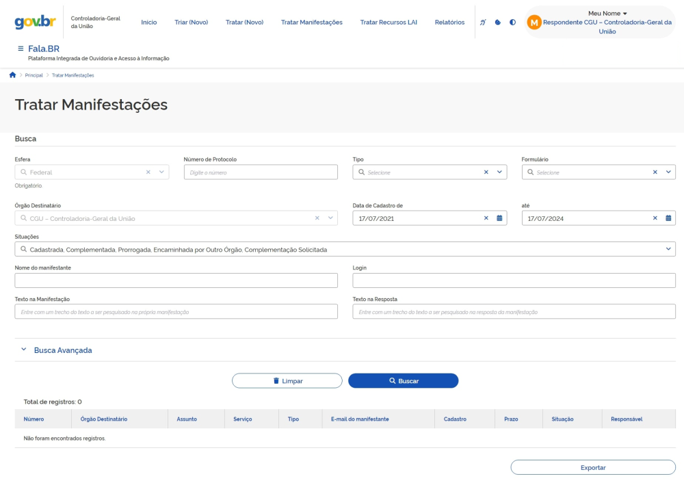Viewport: 684px width, 485px height.
Task: Sort by E-mail do manifestante column
Action: (x=360, y=419)
